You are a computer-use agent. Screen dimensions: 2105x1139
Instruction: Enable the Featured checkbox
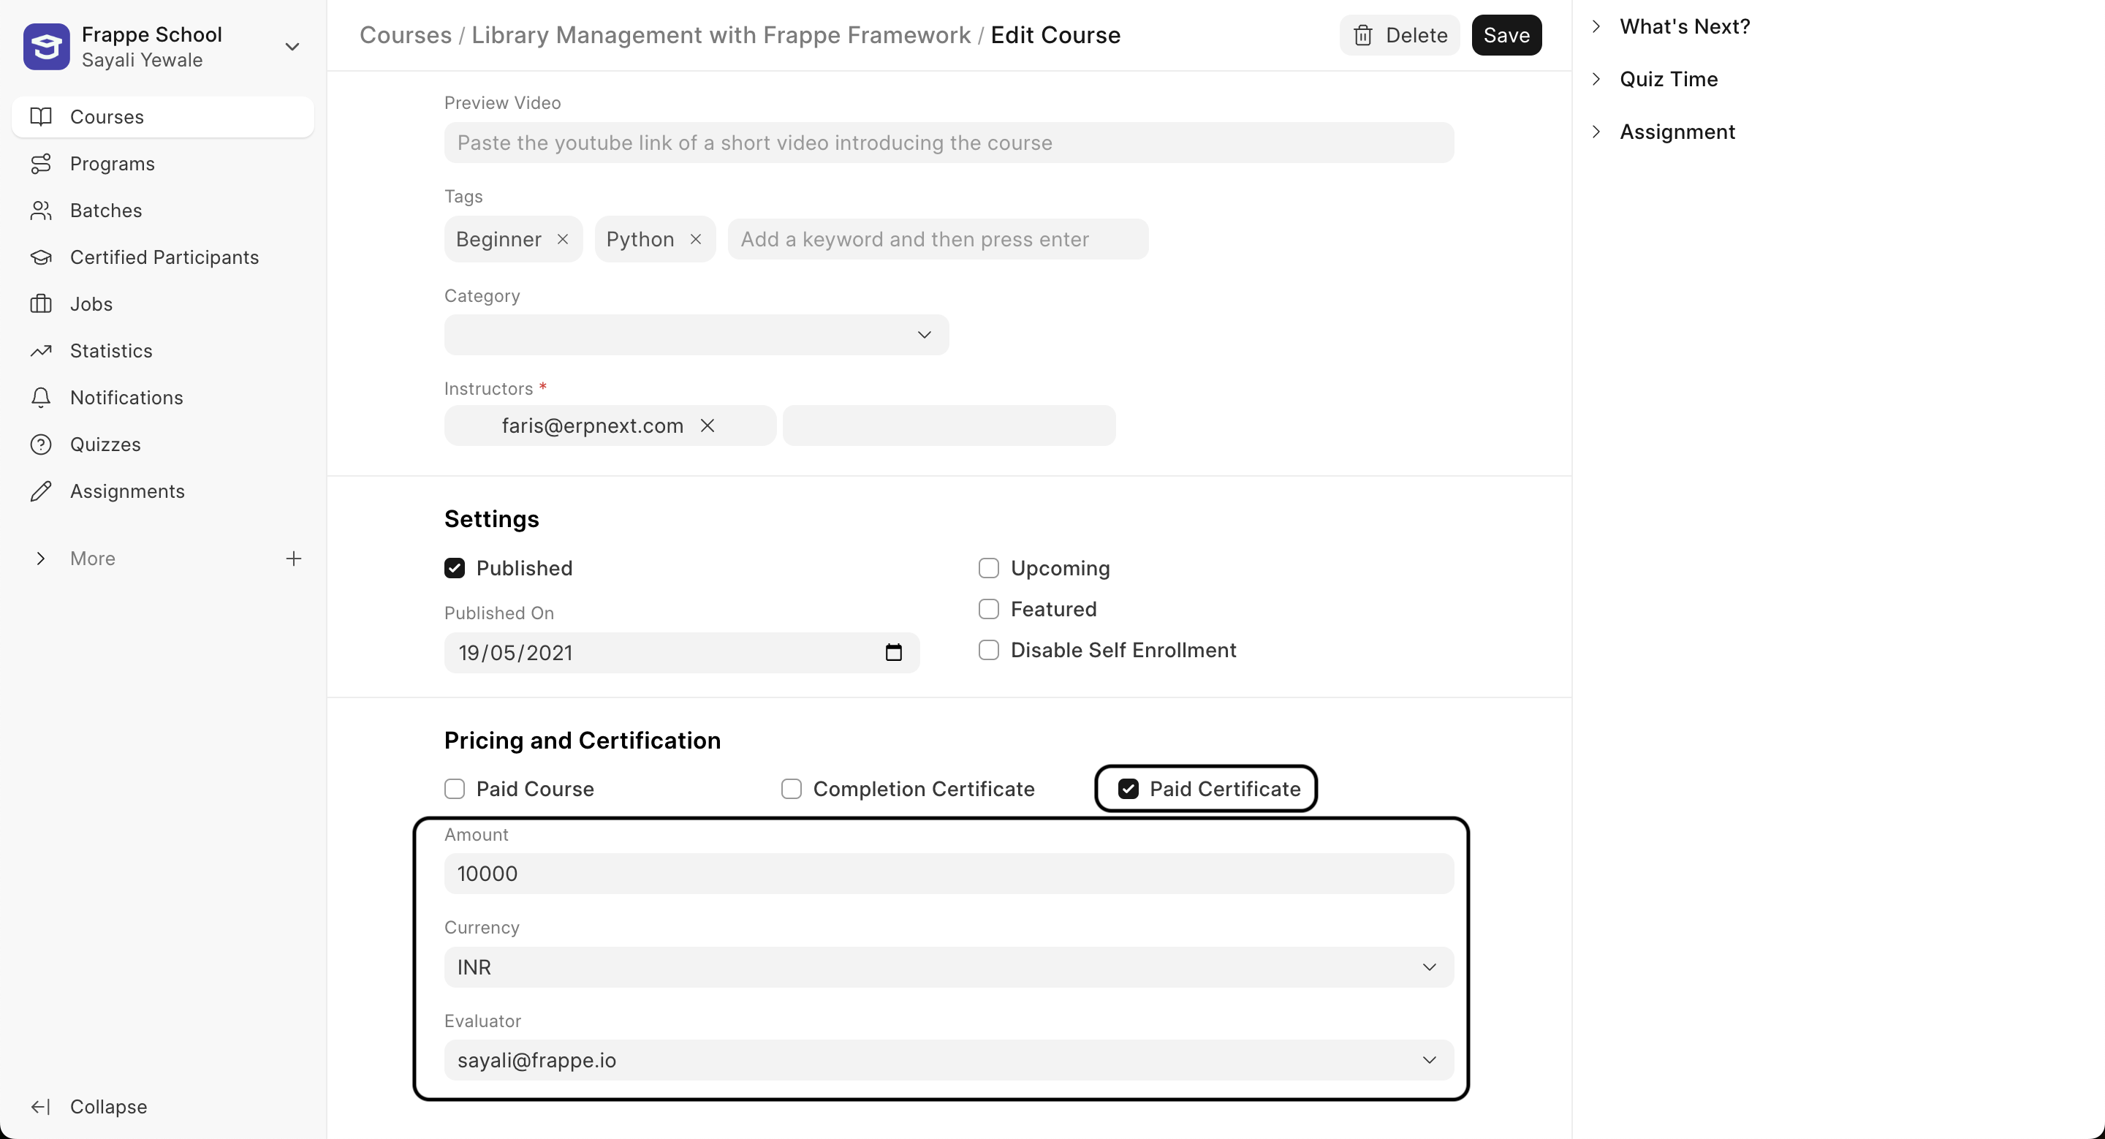coord(989,610)
